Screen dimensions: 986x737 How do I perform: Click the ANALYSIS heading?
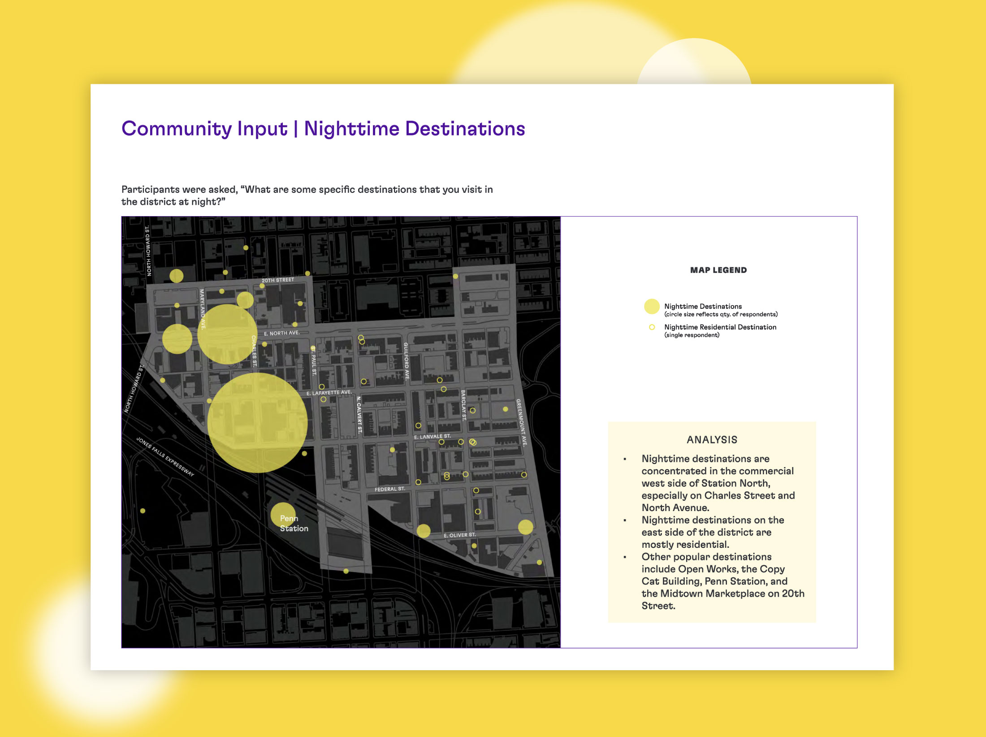712,440
